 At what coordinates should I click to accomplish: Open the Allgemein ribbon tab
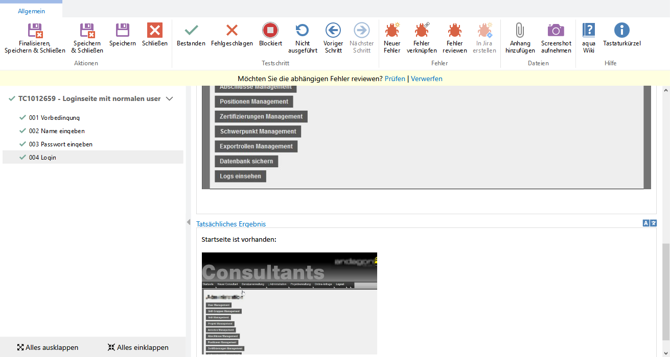click(31, 11)
